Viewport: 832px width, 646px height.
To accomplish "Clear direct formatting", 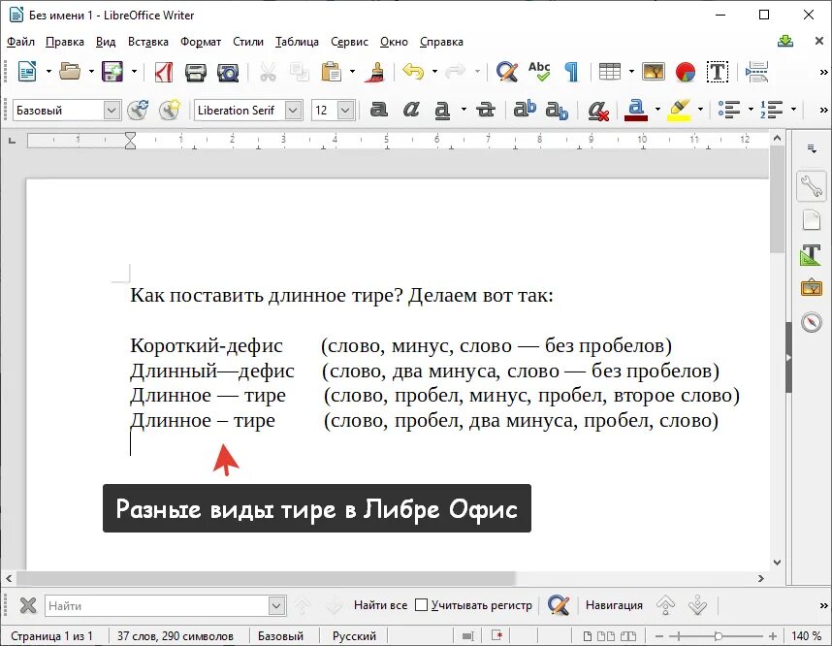I will 598,111.
